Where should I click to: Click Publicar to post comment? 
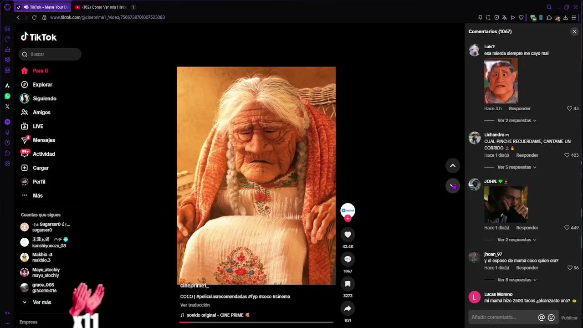(569, 318)
